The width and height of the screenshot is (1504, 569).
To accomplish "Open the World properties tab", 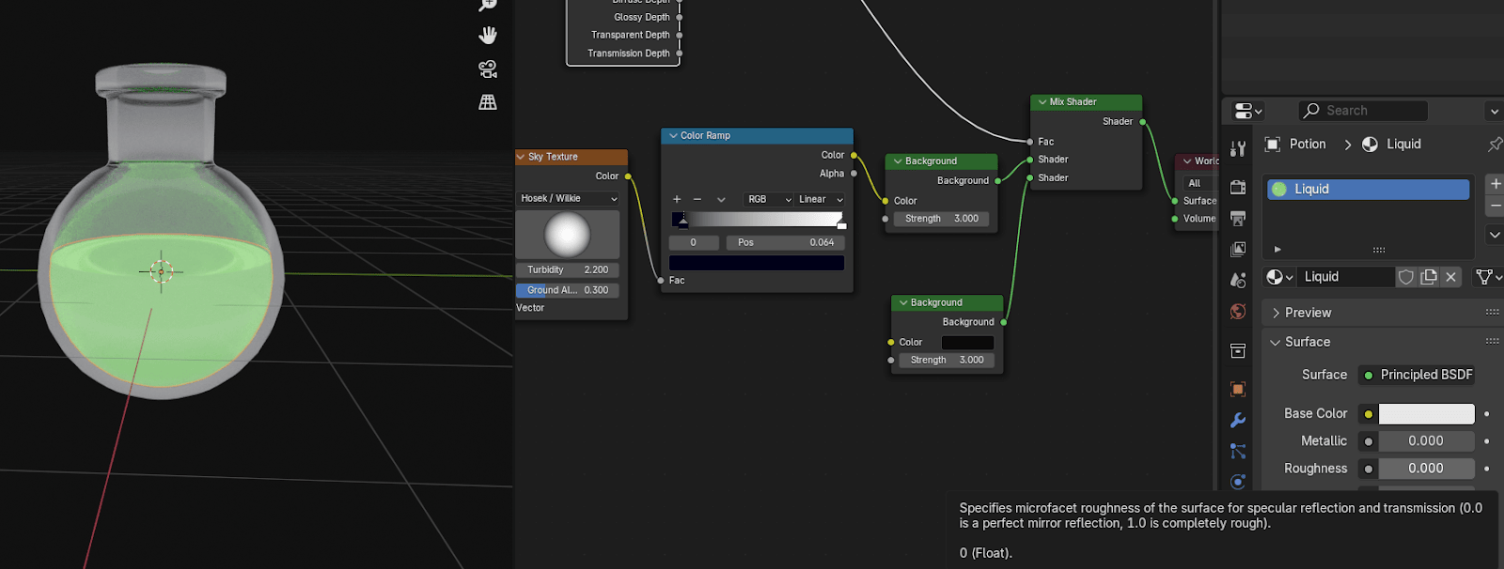I will 1238,312.
